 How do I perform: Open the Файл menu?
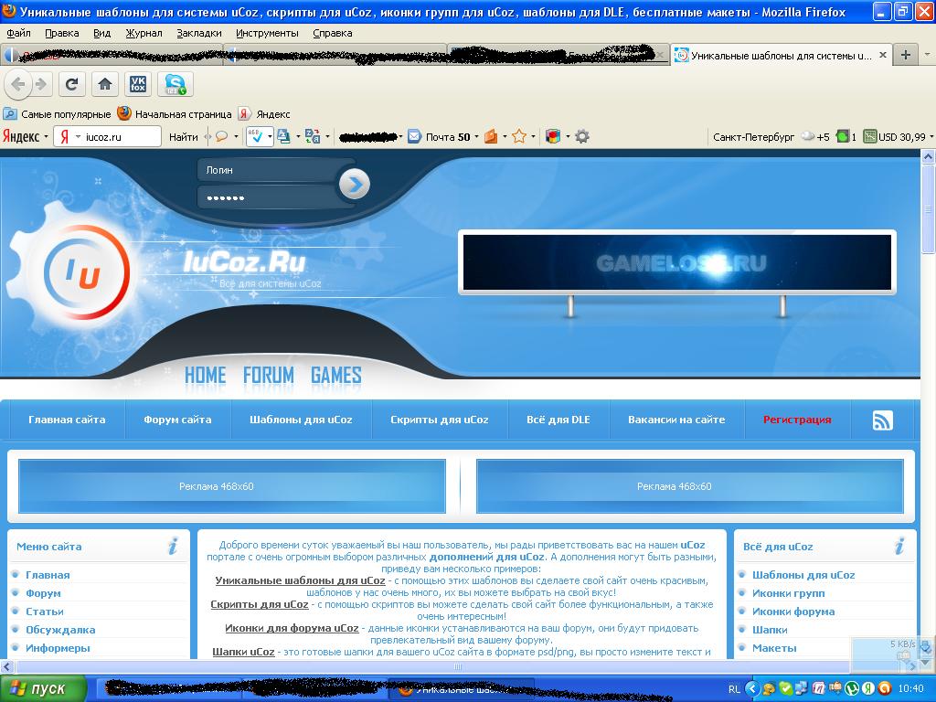point(18,34)
